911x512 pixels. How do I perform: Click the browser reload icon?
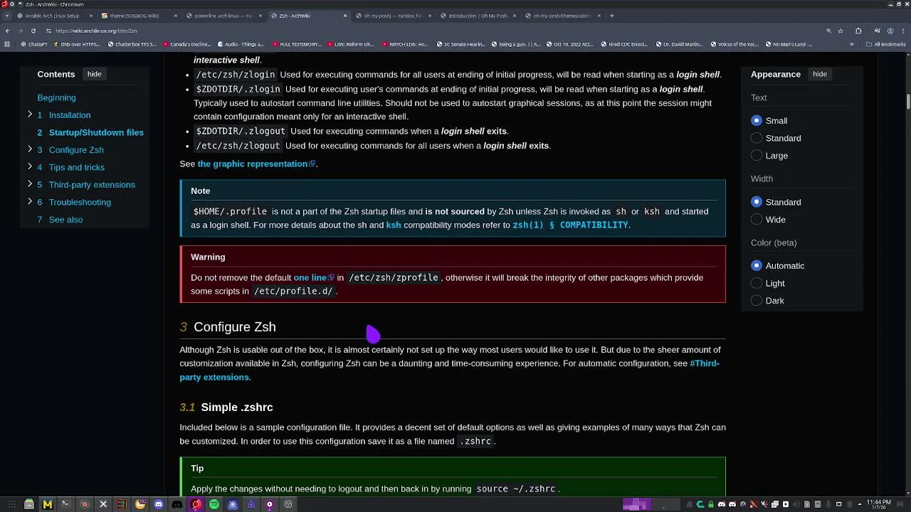pyautogui.click(x=33, y=31)
